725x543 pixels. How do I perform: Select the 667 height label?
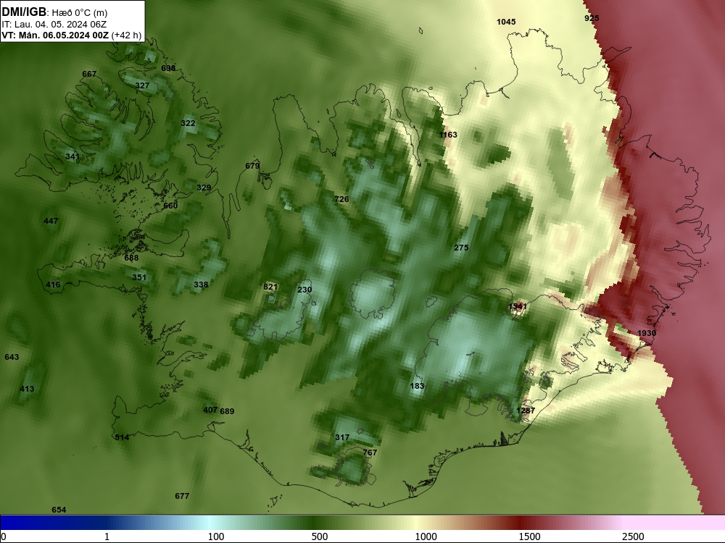pos(89,74)
